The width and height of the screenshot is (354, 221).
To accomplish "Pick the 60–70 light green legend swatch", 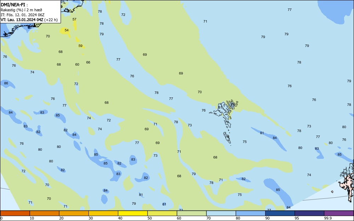I will [x=192, y=213].
